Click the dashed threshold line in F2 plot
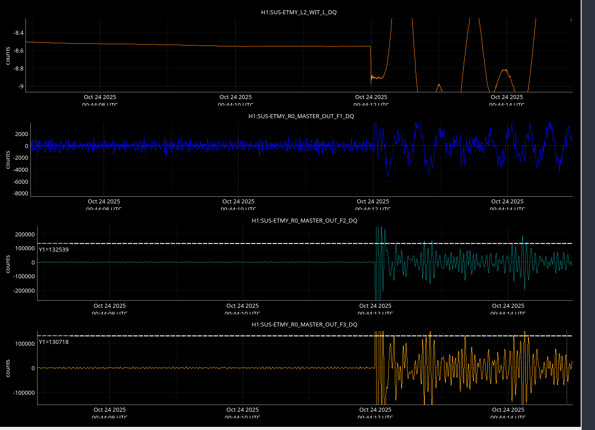The height and width of the screenshot is (430, 595). pyautogui.click(x=223, y=244)
